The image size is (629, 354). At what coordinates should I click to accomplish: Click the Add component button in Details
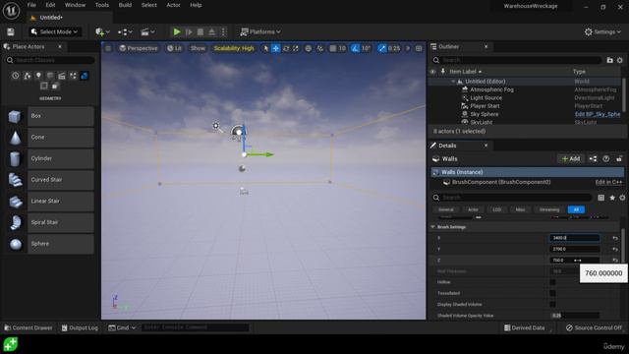click(x=570, y=159)
